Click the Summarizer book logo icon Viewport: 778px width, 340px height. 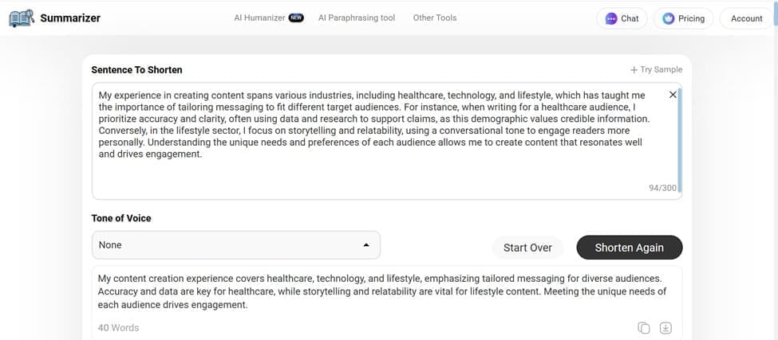point(22,18)
